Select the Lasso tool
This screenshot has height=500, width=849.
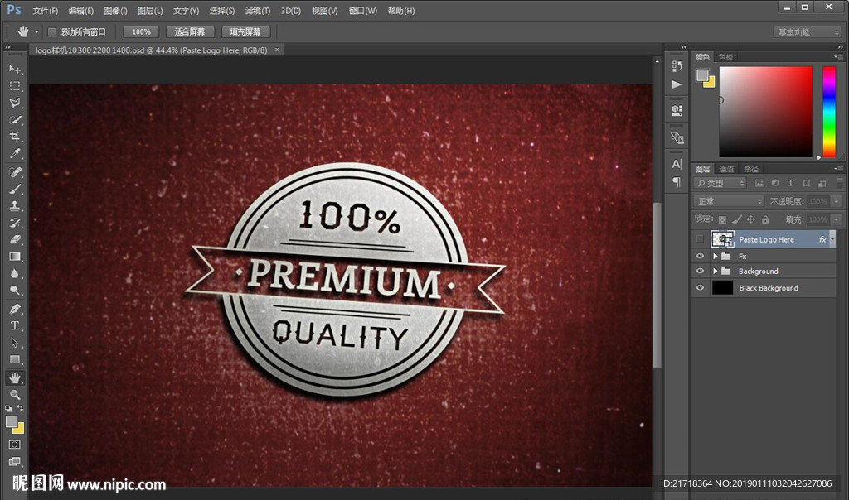(x=15, y=103)
